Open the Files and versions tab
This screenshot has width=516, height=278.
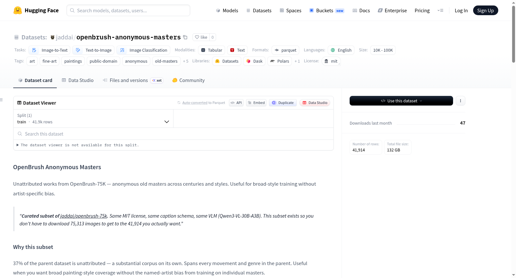133,80
